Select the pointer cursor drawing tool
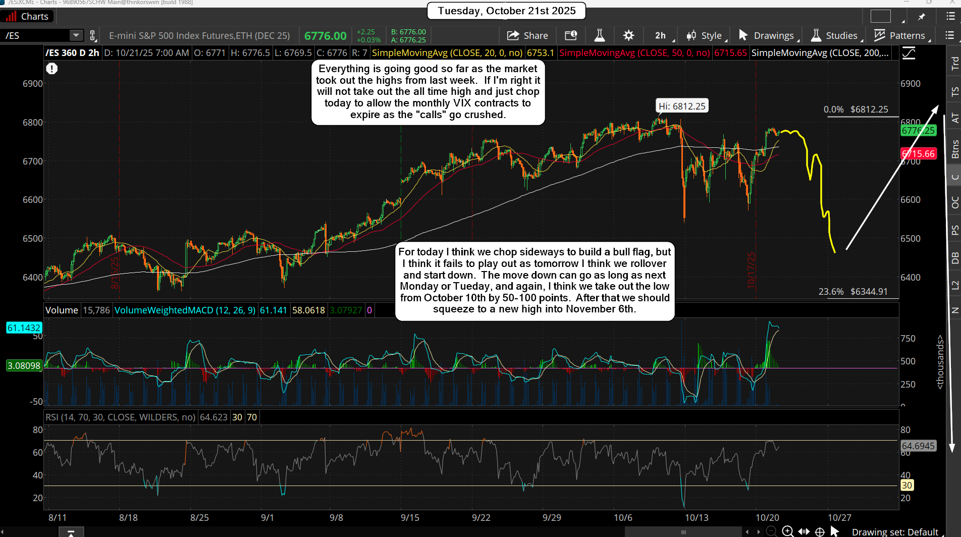Image resolution: width=961 pixels, height=537 pixels. [835, 531]
